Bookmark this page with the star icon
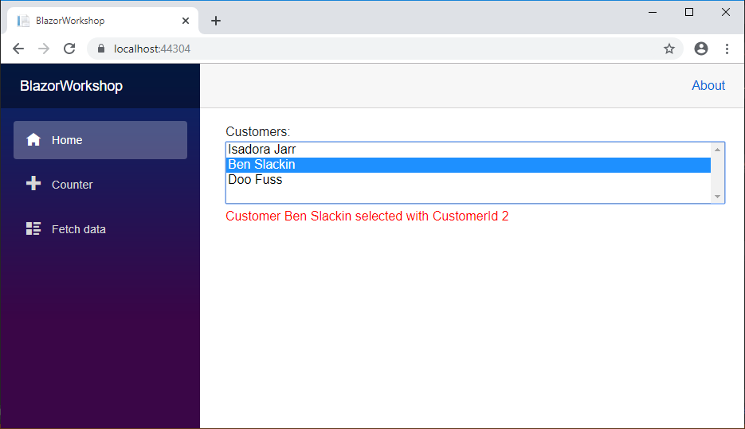This screenshot has height=429, width=745. [669, 49]
